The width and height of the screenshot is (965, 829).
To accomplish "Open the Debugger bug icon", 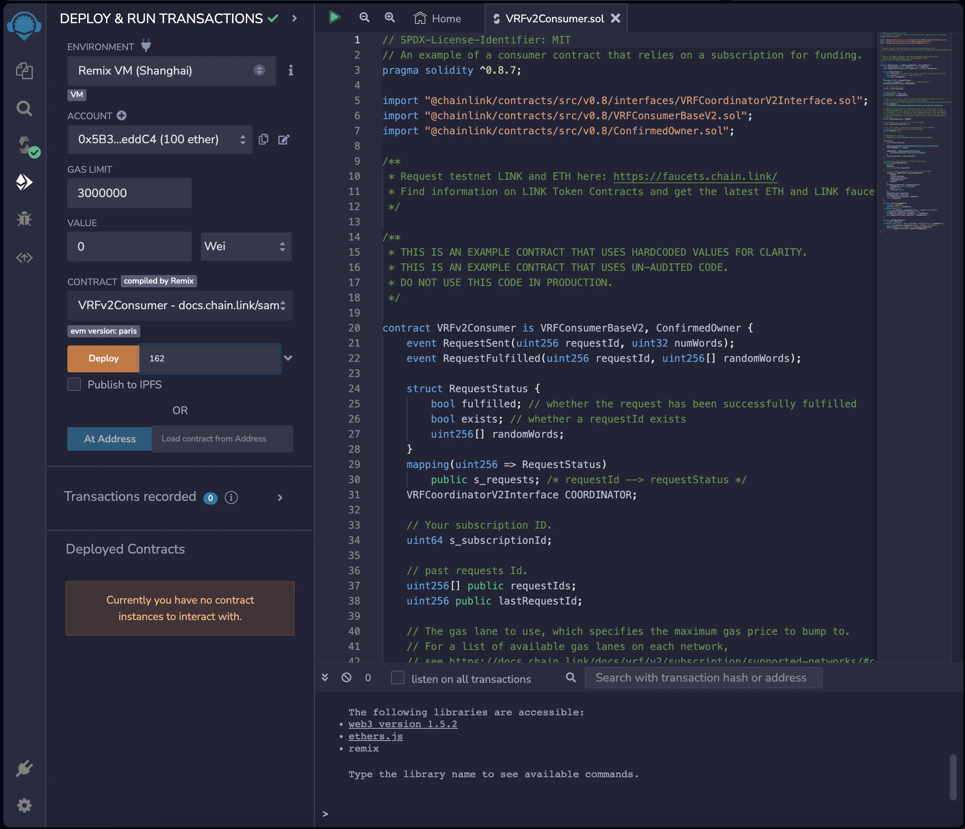I will pyautogui.click(x=24, y=219).
